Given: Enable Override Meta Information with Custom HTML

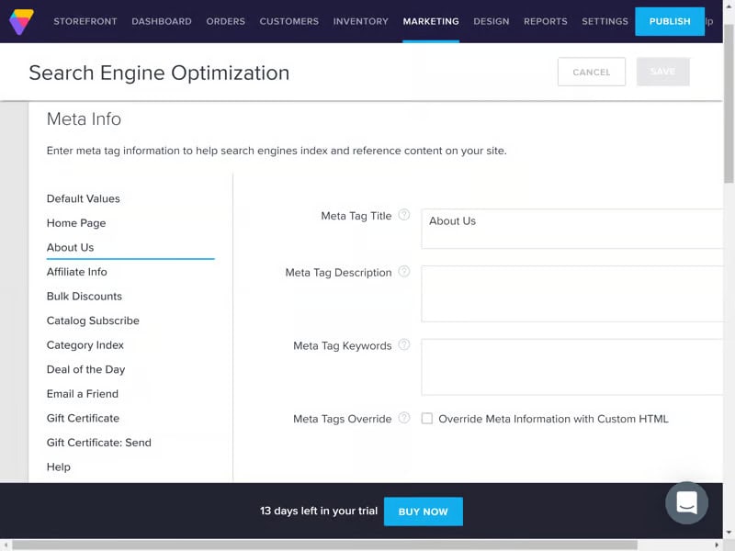Looking at the screenshot, I should [427, 419].
